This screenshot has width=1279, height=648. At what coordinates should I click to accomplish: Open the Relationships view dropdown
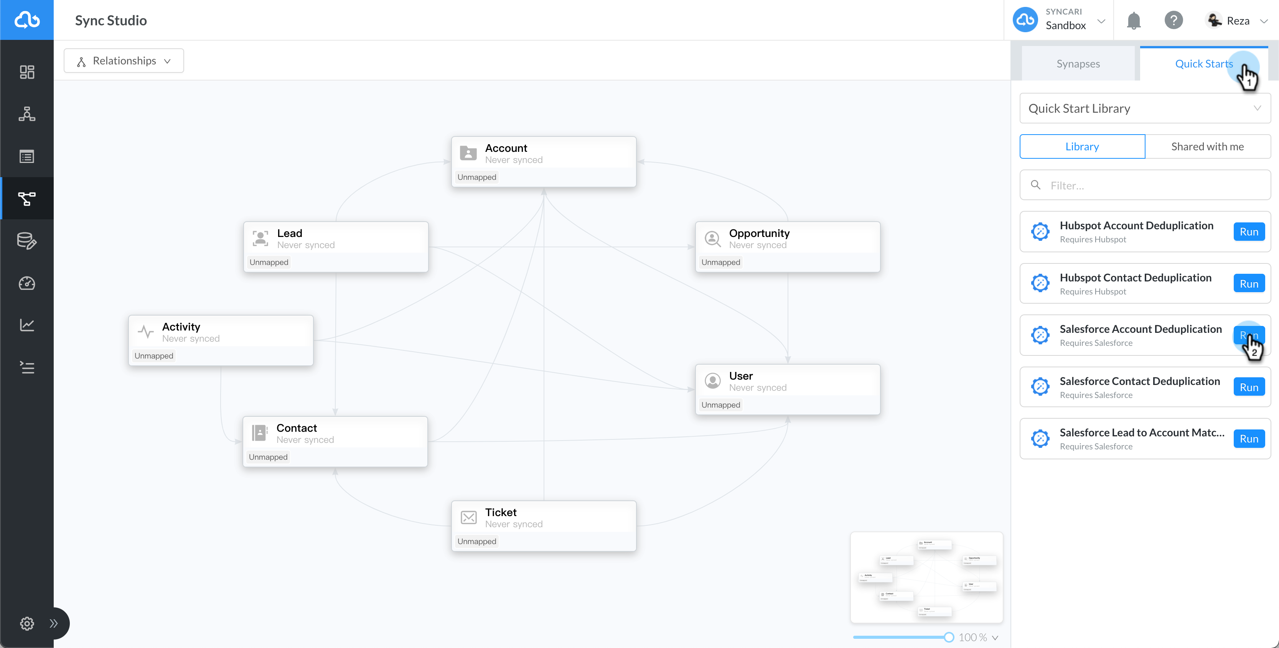coord(124,61)
